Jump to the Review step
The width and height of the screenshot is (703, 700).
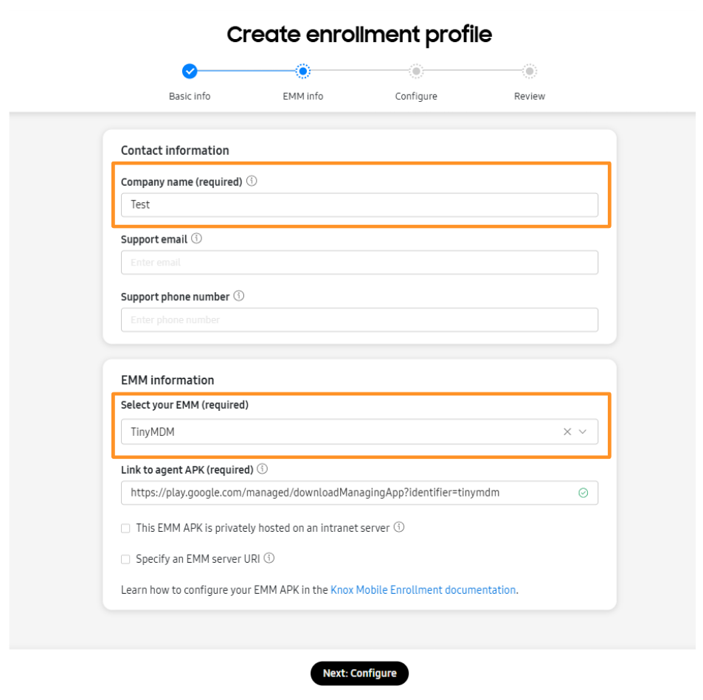click(x=530, y=72)
